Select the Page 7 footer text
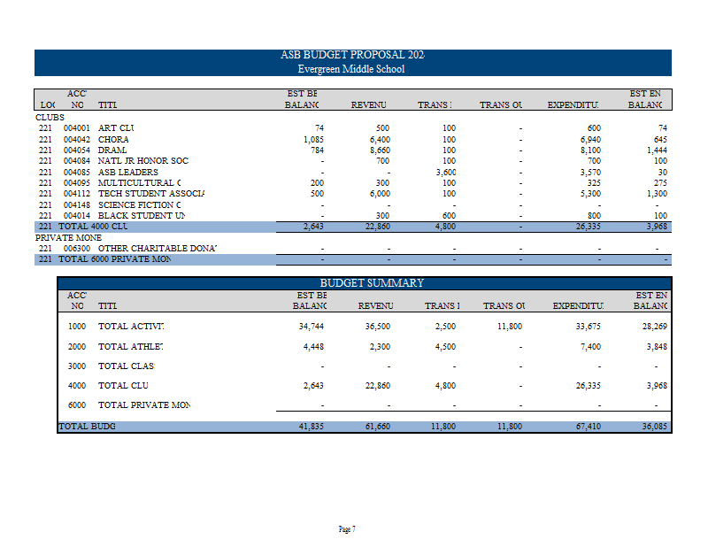 pos(347,529)
